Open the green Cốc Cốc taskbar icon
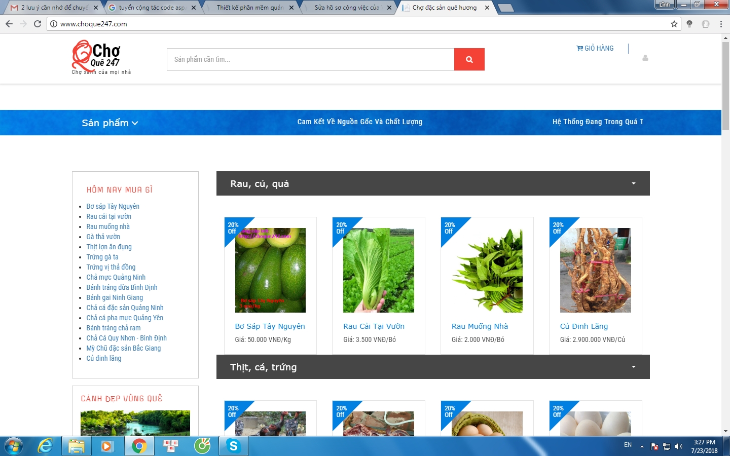The width and height of the screenshot is (730, 456). 202,446
